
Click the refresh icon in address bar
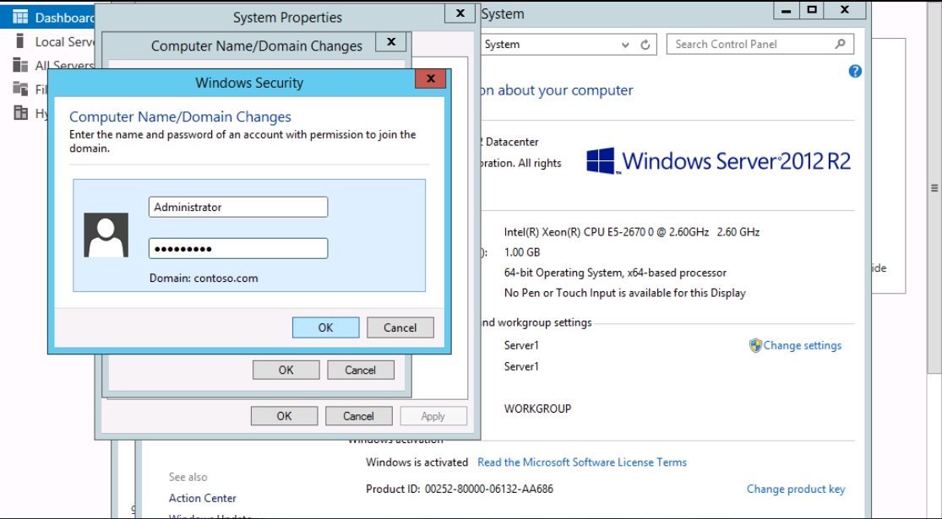[645, 45]
